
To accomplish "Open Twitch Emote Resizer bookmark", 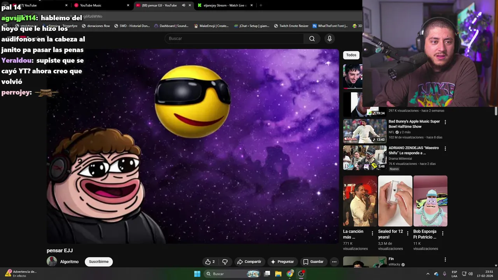I will (x=291, y=26).
